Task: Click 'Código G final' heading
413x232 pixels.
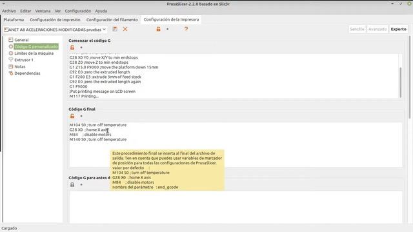Action: [82, 109]
